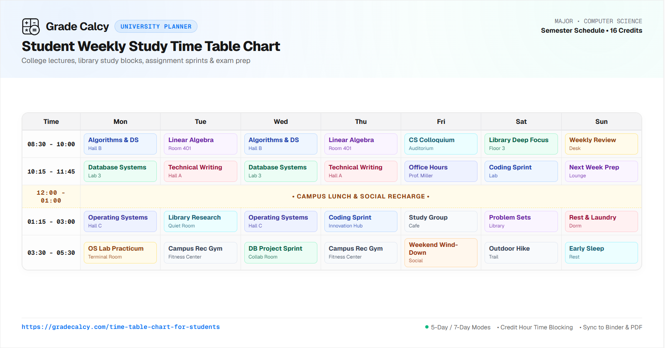Viewport: 665px width, 348px height.
Task: Click Campus Lunch & Social Recharge banner
Action: 361,196
